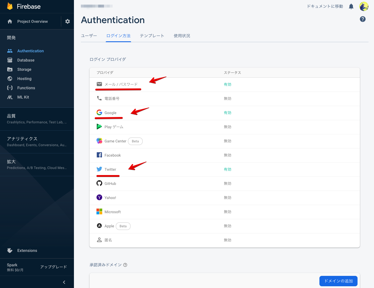Click the Functions brackets icon in sidebar
The image size is (374, 288).
point(10,88)
